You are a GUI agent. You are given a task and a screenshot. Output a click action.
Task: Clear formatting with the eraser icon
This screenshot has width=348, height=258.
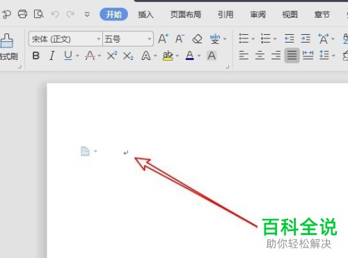(x=197, y=39)
